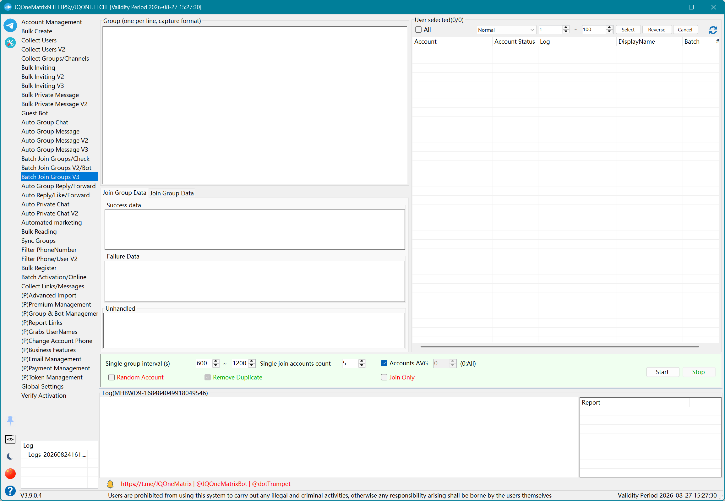Sort by the Log column header

click(x=577, y=41)
